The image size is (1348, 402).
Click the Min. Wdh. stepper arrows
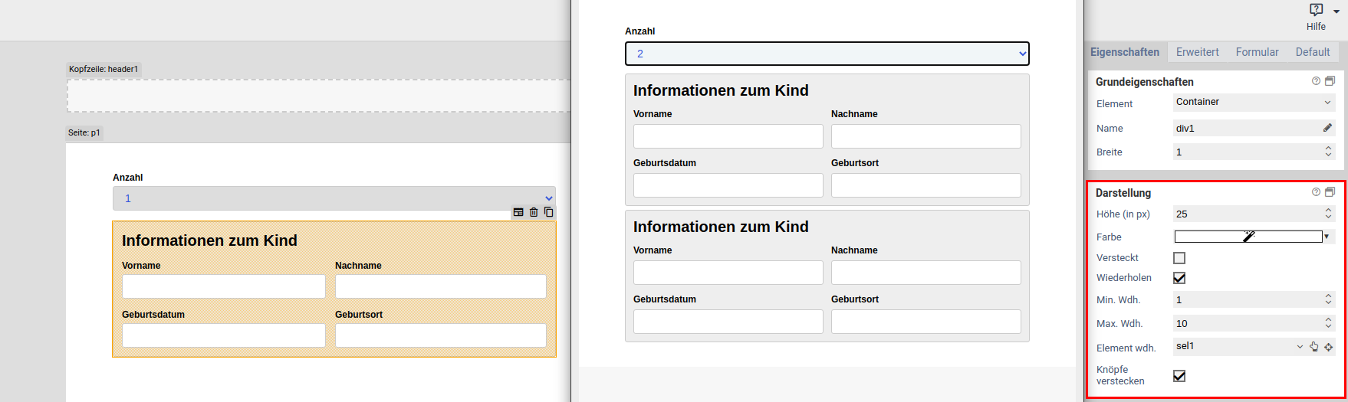1328,299
